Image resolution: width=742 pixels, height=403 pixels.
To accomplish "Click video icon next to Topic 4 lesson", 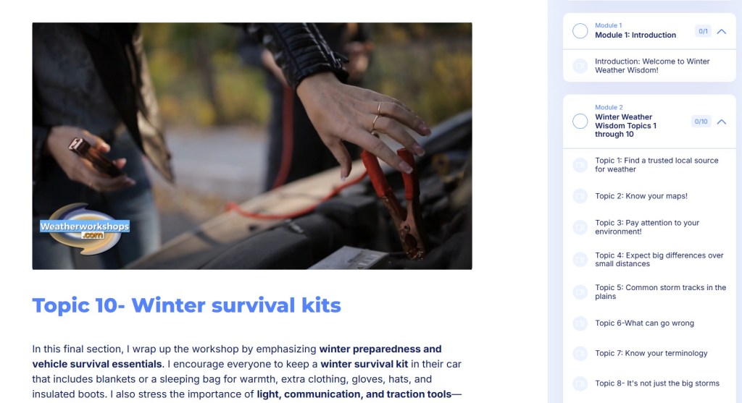I will point(580,259).
